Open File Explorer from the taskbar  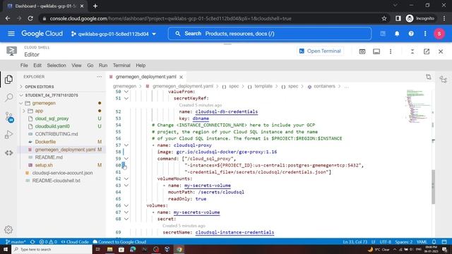coord(110,249)
